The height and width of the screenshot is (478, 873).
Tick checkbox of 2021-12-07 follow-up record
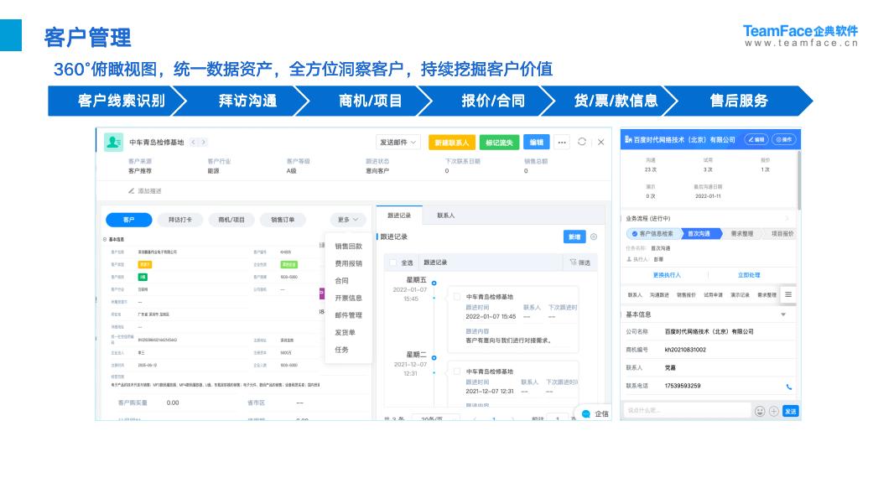(457, 371)
